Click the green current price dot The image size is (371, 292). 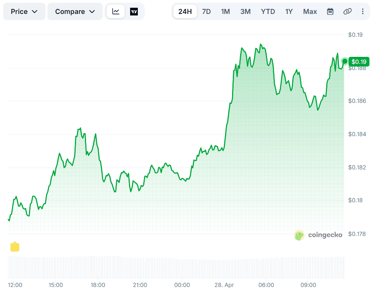345,61
